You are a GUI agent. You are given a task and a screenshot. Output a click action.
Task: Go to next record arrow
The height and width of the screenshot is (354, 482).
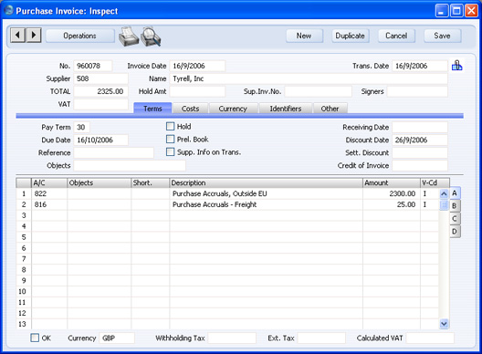click(x=34, y=35)
